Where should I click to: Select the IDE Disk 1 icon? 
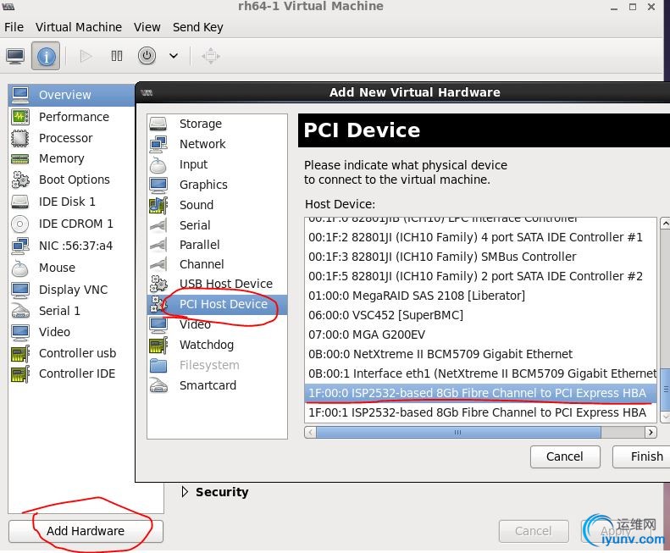point(20,202)
